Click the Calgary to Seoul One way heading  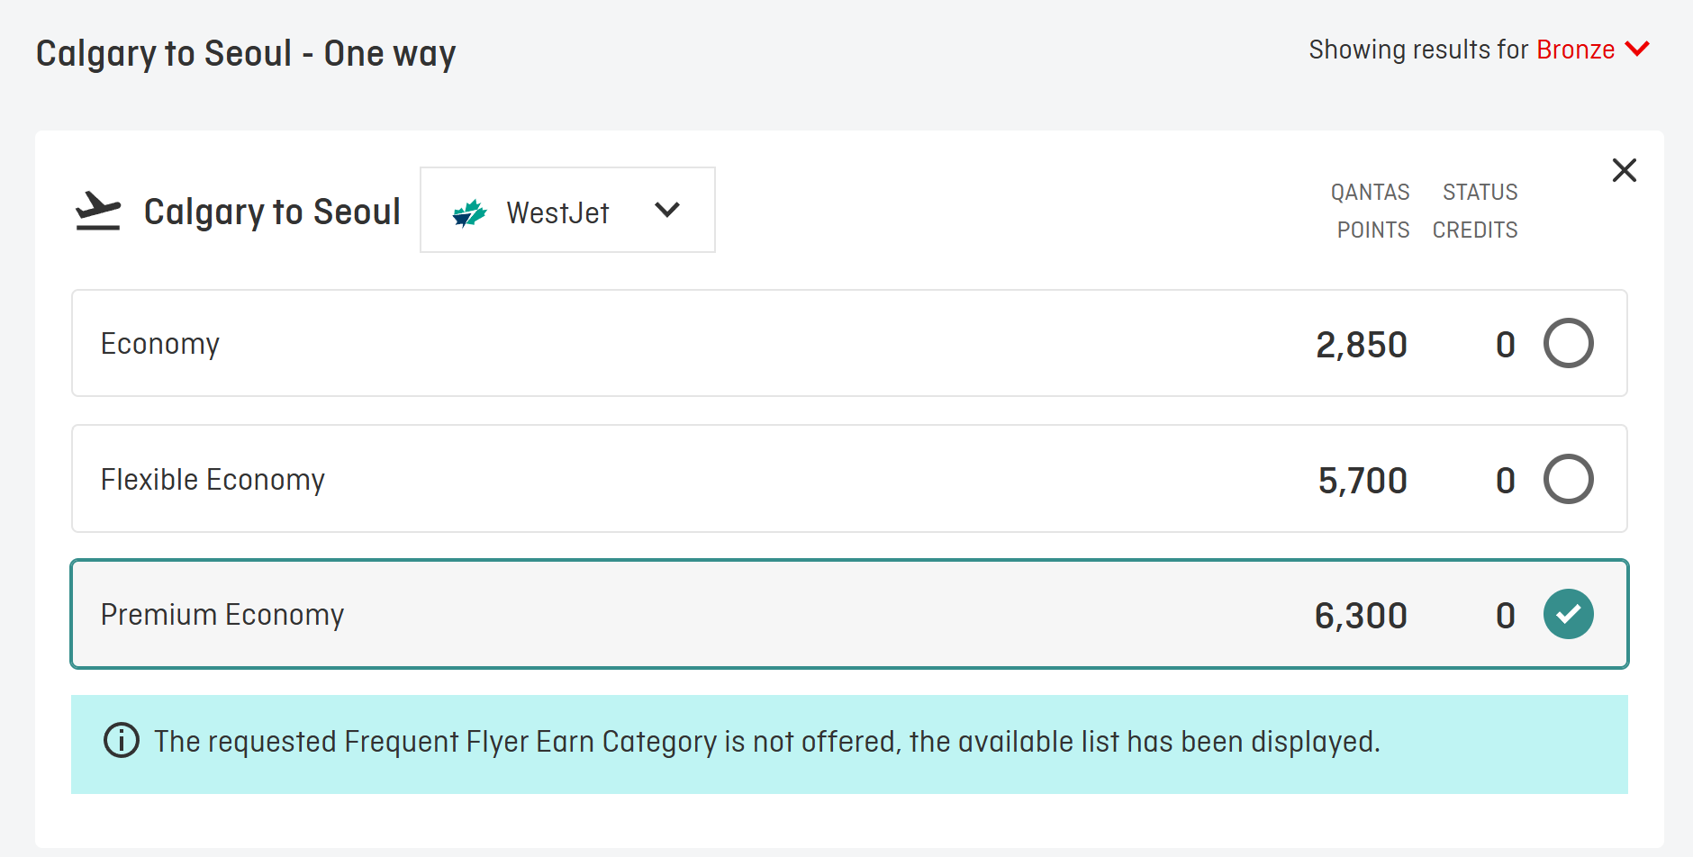coord(246,54)
